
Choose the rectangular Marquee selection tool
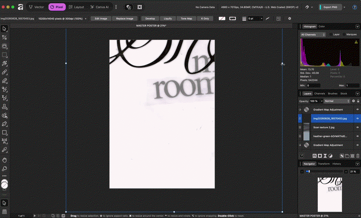point(4,55)
